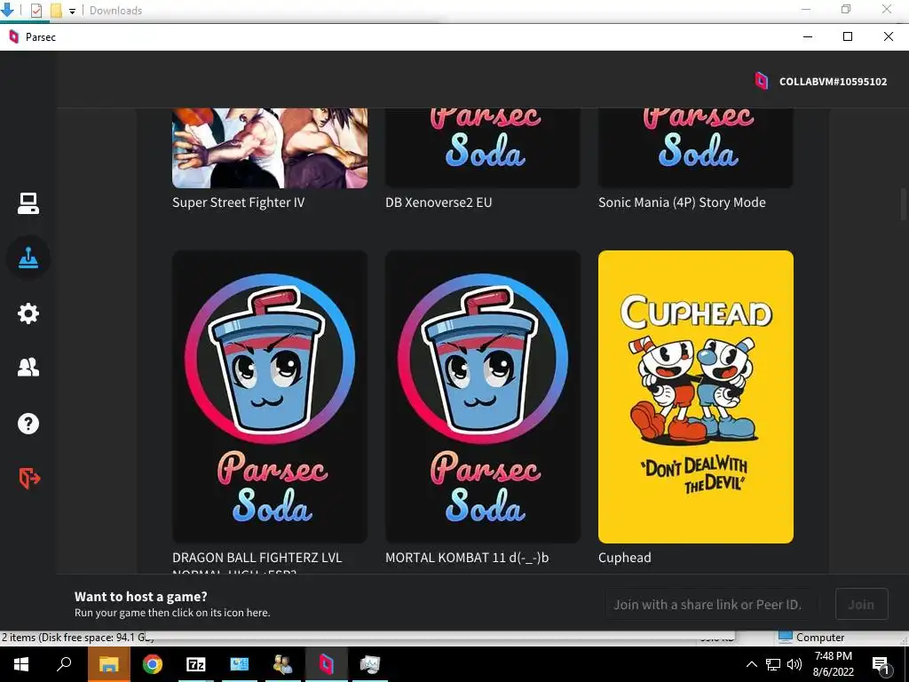Click the Want to host a game? text
Viewport: 909px width, 682px height.
coord(141,596)
